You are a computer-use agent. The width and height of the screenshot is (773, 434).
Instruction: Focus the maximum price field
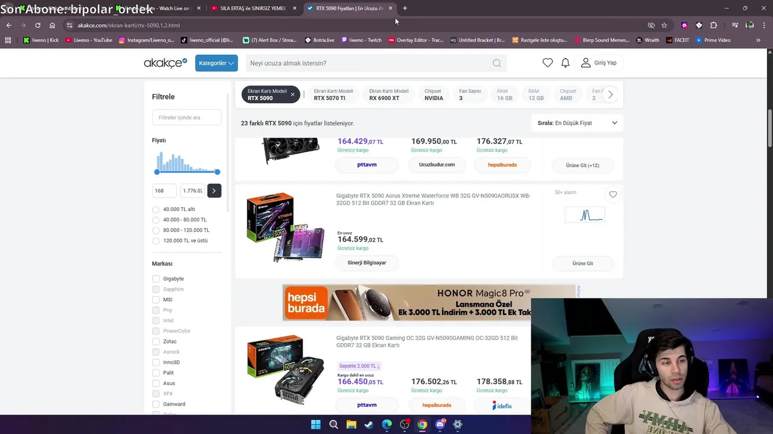193,190
